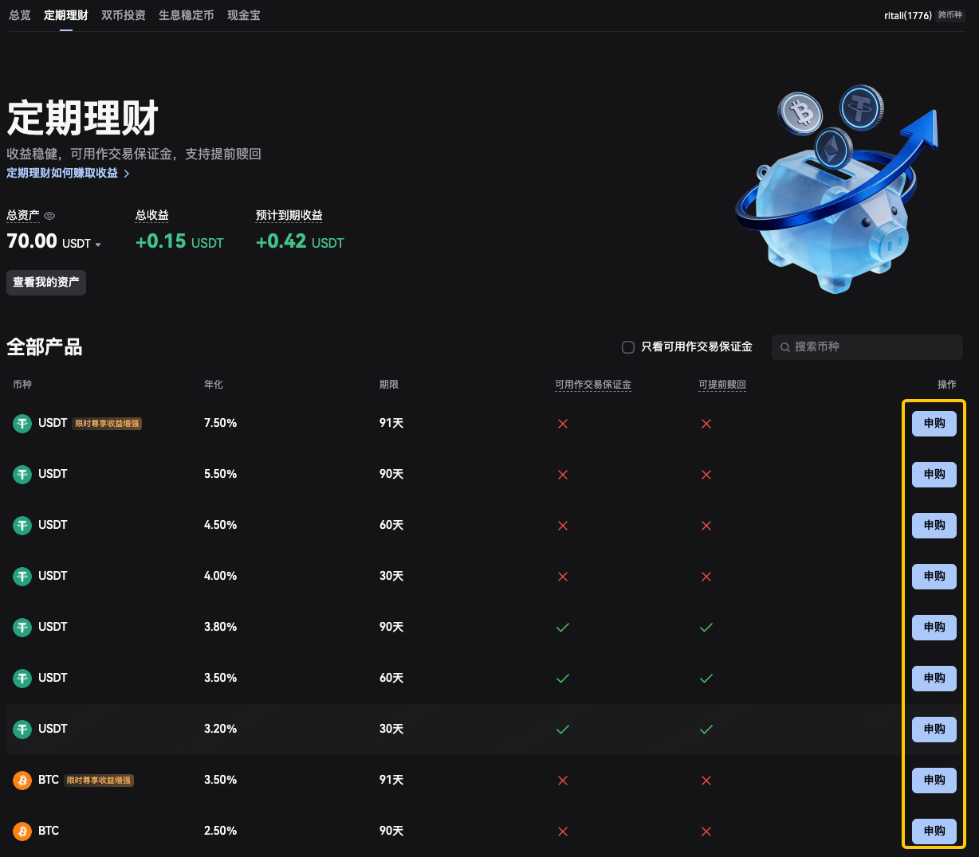Screen dimensions: 979x857
Task: Open the 双币投资 tab
Action: click(124, 15)
